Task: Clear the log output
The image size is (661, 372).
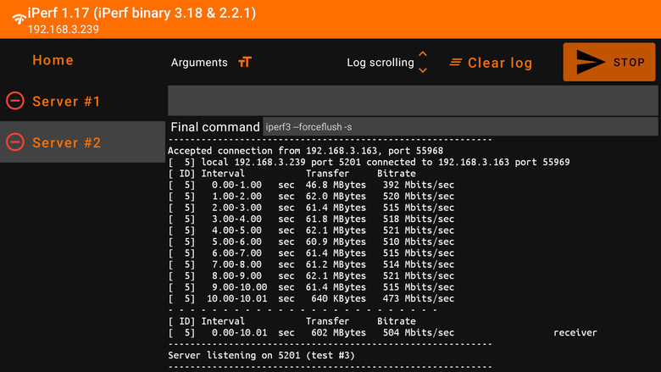Action: coord(499,63)
